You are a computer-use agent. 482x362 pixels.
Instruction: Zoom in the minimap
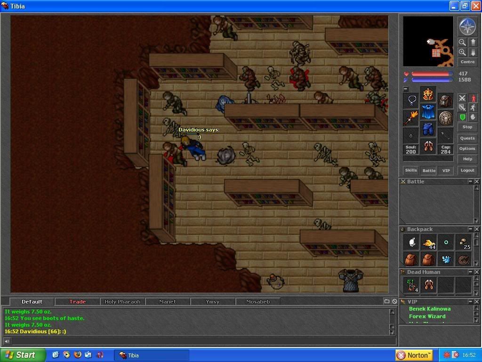coord(462,52)
